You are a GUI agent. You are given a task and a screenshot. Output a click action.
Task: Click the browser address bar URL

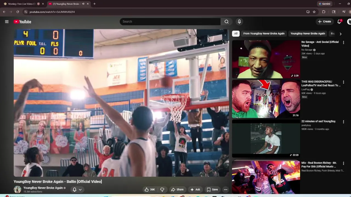pos(52,12)
